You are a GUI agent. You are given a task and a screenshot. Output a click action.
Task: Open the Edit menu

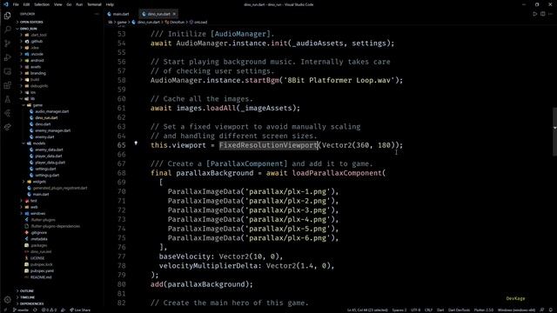27,4
